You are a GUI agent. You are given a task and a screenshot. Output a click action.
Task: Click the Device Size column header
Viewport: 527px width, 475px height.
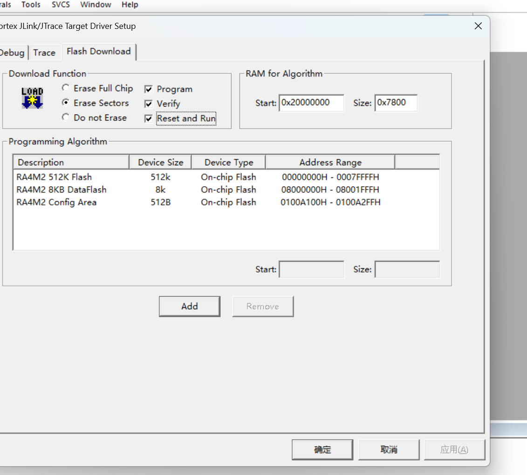coord(161,162)
